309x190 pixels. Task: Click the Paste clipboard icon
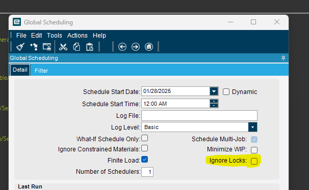pyautogui.click(x=90, y=47)
